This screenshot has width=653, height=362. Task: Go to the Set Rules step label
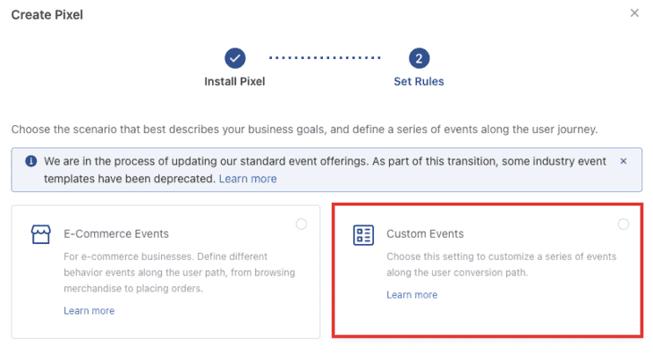pos(419,81)
